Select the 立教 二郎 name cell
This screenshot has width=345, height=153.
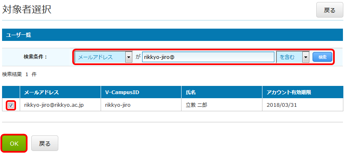pos(222,105)
